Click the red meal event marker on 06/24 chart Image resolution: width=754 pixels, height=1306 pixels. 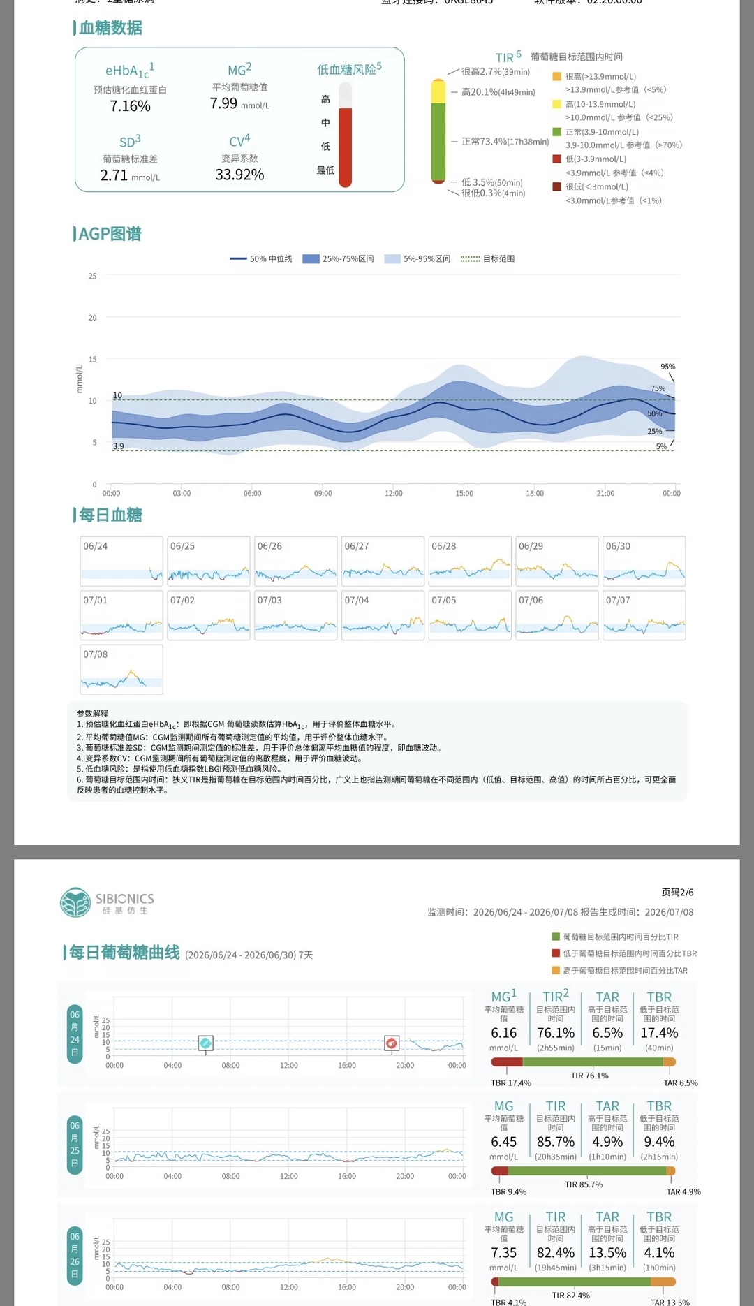coord(392,1043)
